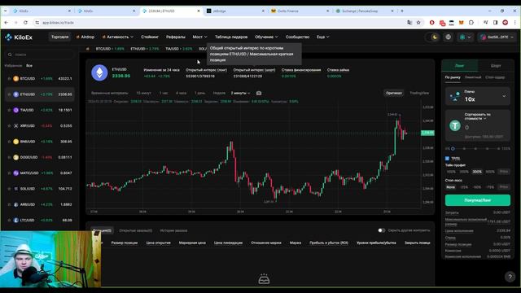Open the help question mark button
The width and height of the screenshot is (521, 293).
[x=510, y=277]
